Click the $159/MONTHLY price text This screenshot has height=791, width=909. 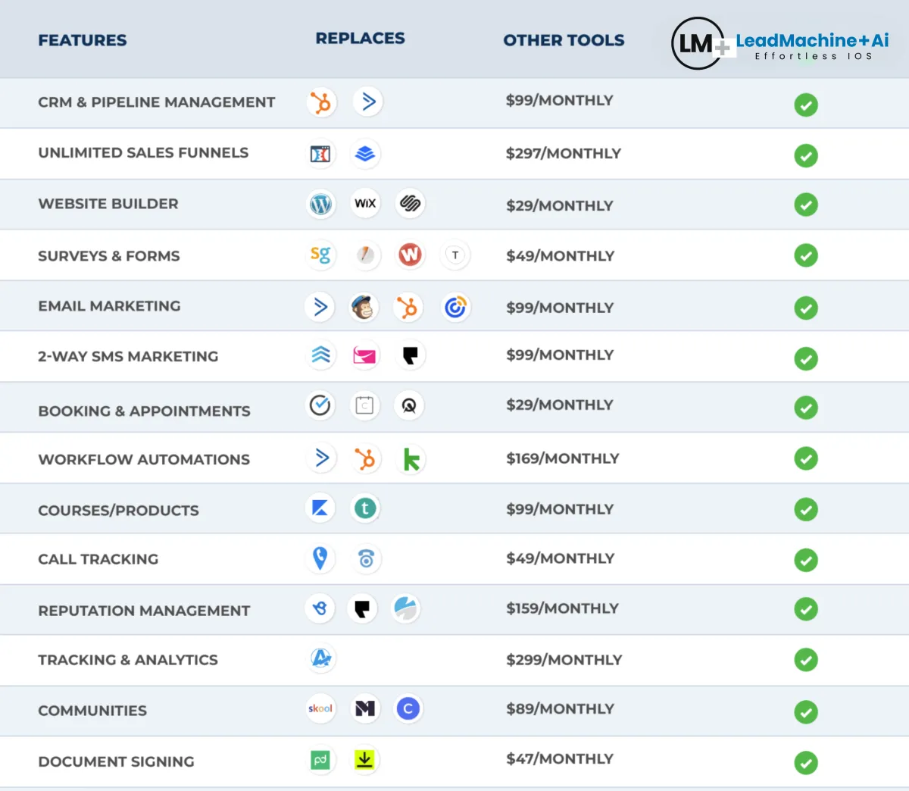563,608
